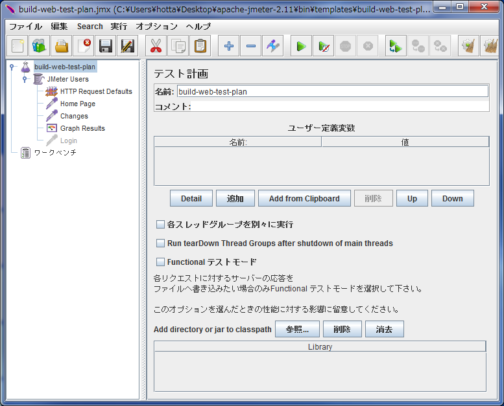Open the ファイル menu
This screenshot has width=504, height=406.
click(25, 27)
